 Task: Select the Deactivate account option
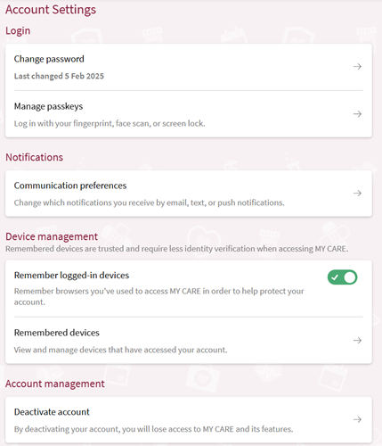coord(52,412)
